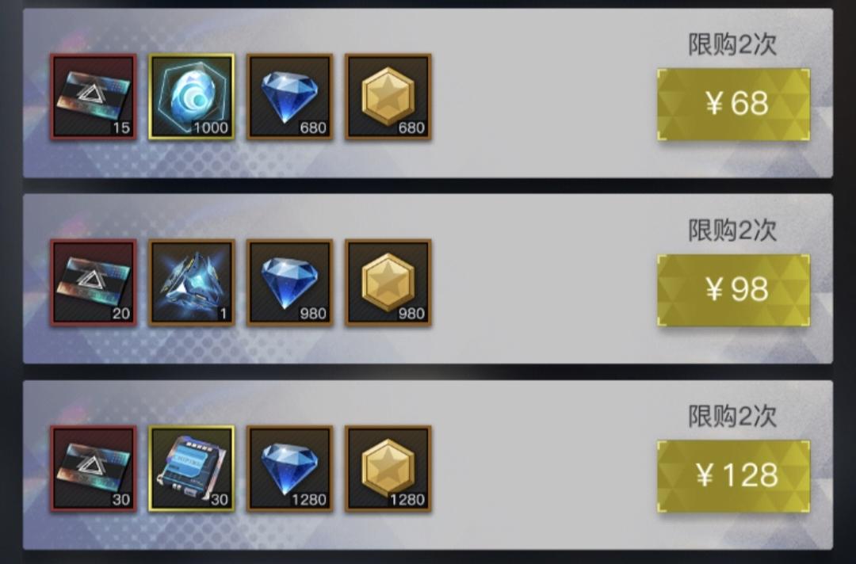Open the blue data chip item marked 30
This screenshot has height=564, width=856.
point(192,468)
